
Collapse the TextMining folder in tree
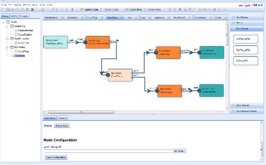[x=7, y=47]
